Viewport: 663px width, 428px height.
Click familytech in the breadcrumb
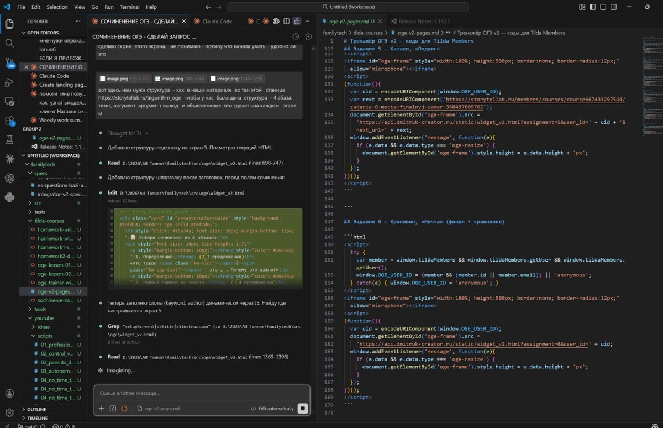click(335, 33)
